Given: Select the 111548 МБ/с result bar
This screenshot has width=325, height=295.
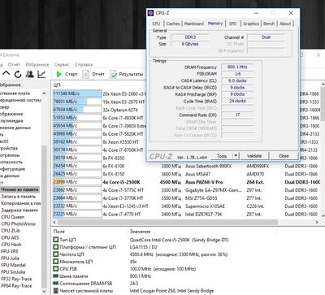Looking at the screenshot, I should tap(77, 93).
